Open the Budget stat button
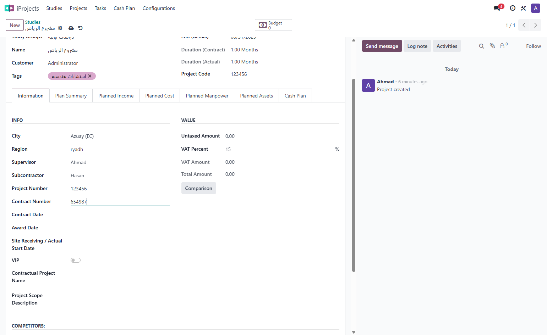The height and width of the screenshot is (335, 547). [x=273, y=25]
